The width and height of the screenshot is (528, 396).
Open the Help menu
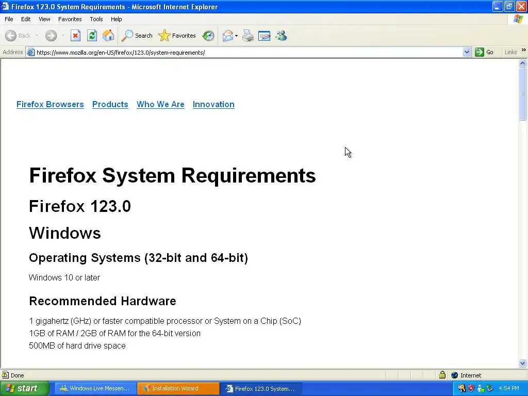click(x=116, y=19)
